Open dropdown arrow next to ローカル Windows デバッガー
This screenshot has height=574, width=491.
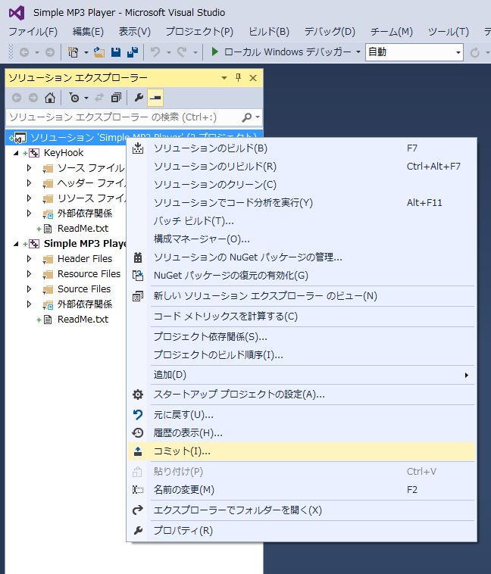tap(358, 52)
